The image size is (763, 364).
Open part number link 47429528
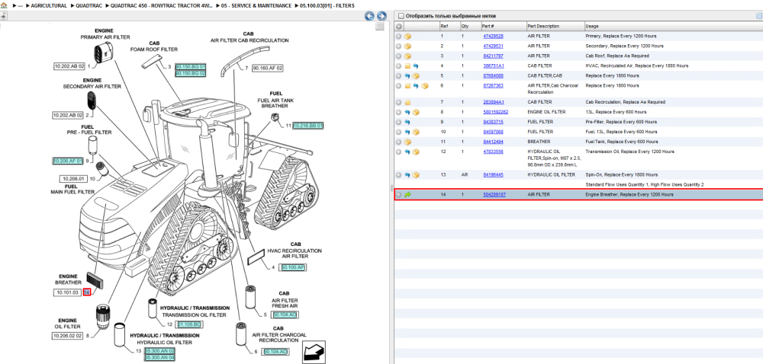(x=493, y=37)
